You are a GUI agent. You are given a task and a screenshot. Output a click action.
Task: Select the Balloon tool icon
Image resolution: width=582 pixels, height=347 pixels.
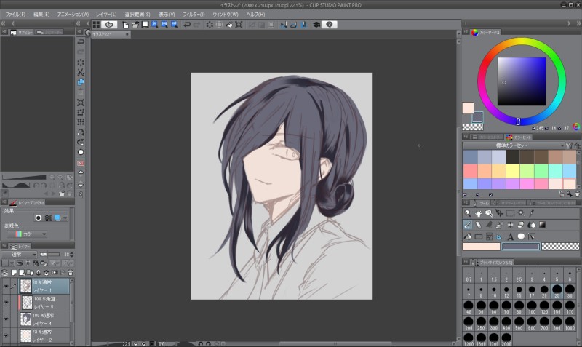522,236
